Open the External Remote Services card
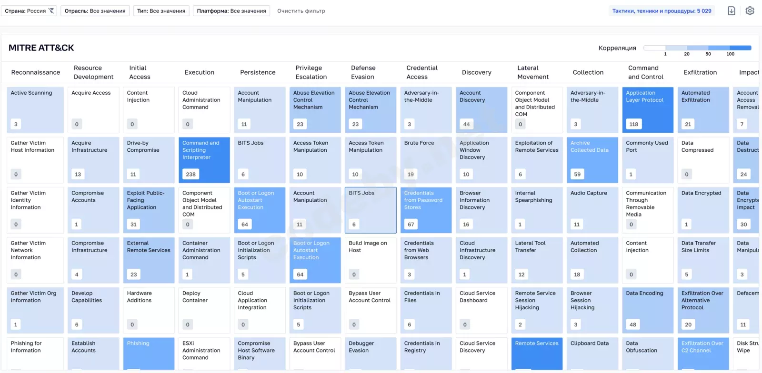 click(x=149, y=260)
